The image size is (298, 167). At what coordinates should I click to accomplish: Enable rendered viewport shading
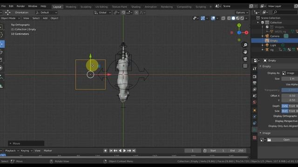coord(242,18)
